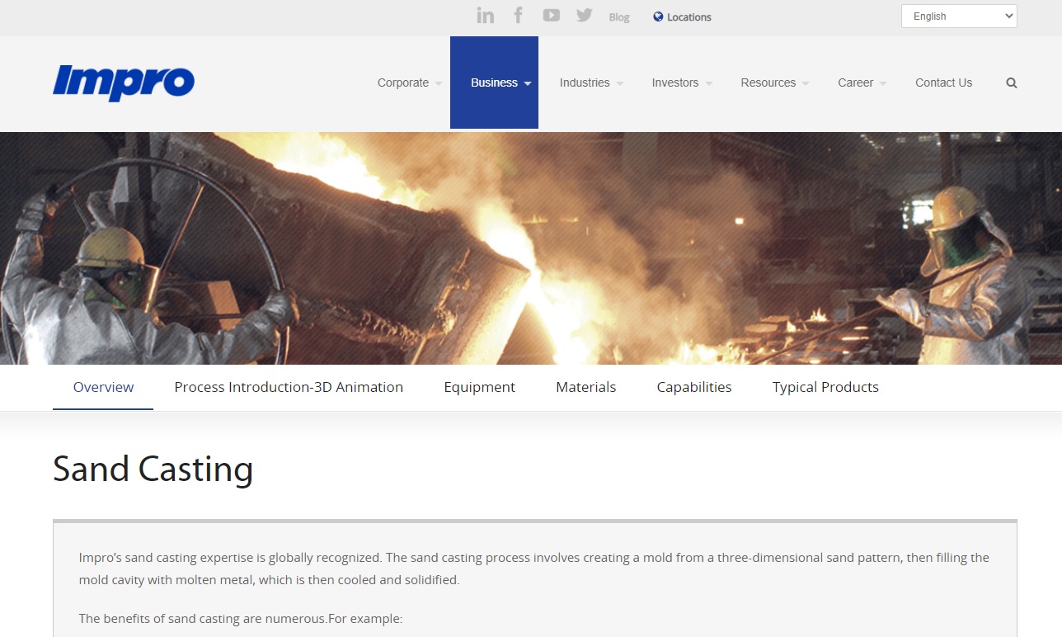1062x637 pixels.
Task: View the Process Introduction-3D Animation tab
Action: click(x=288, y=387)
